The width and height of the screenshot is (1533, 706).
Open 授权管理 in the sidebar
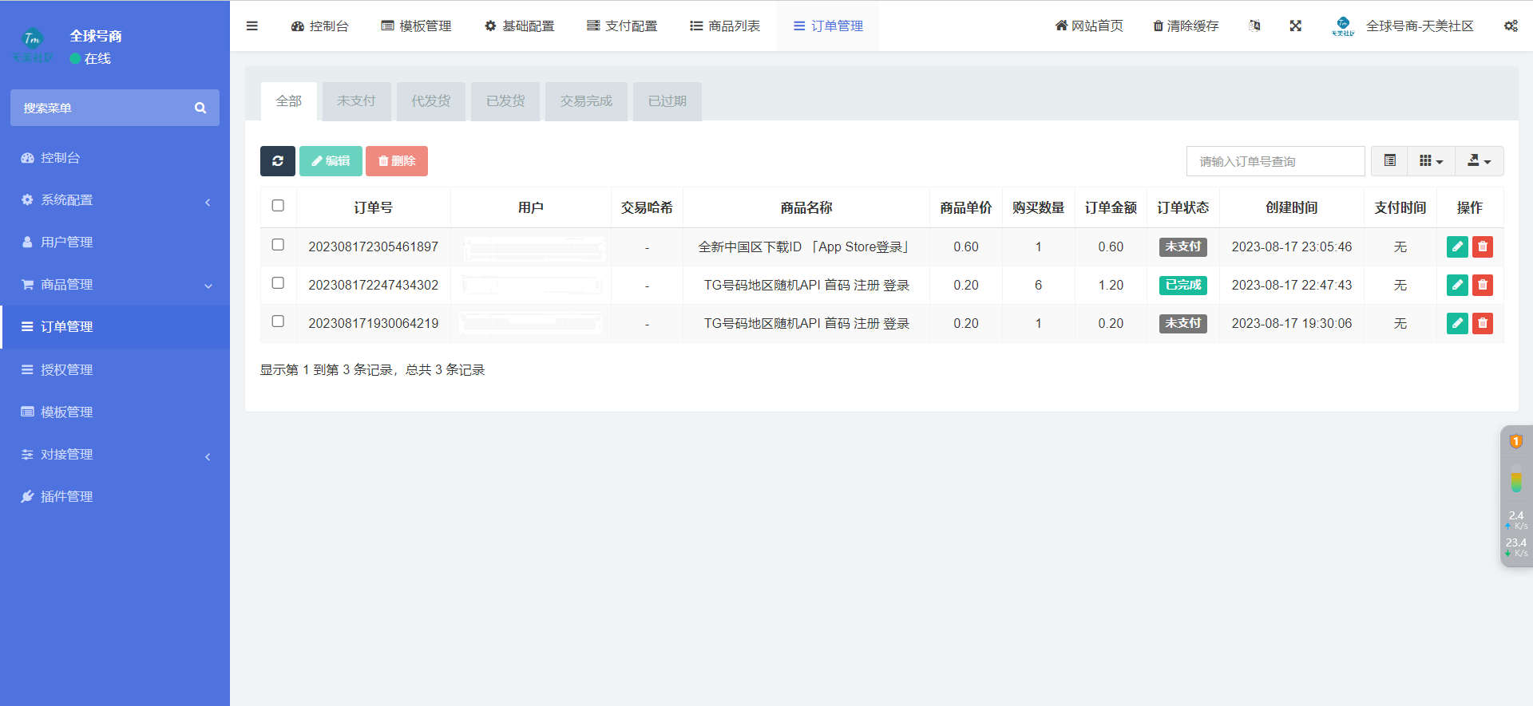pyautogui.click(x=115, y=370)
